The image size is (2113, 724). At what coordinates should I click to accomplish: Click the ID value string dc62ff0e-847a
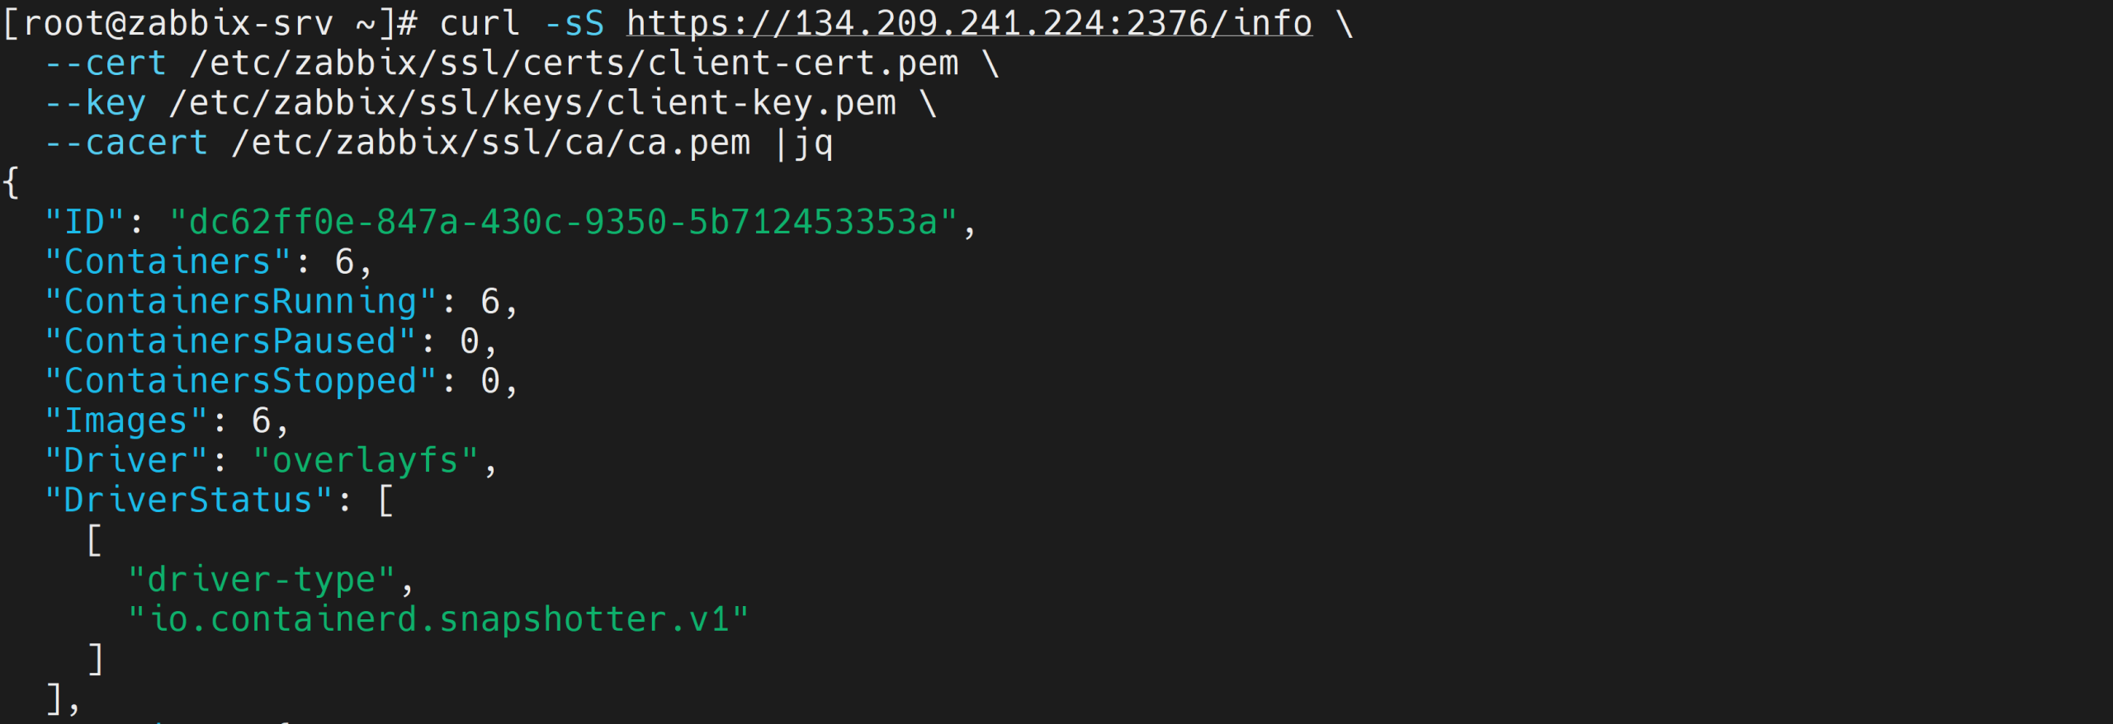[563, 222]
